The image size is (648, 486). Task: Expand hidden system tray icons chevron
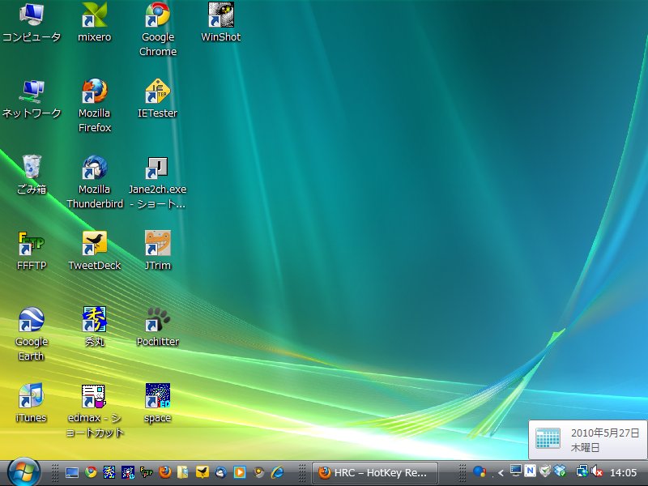(x=501, y=472)
